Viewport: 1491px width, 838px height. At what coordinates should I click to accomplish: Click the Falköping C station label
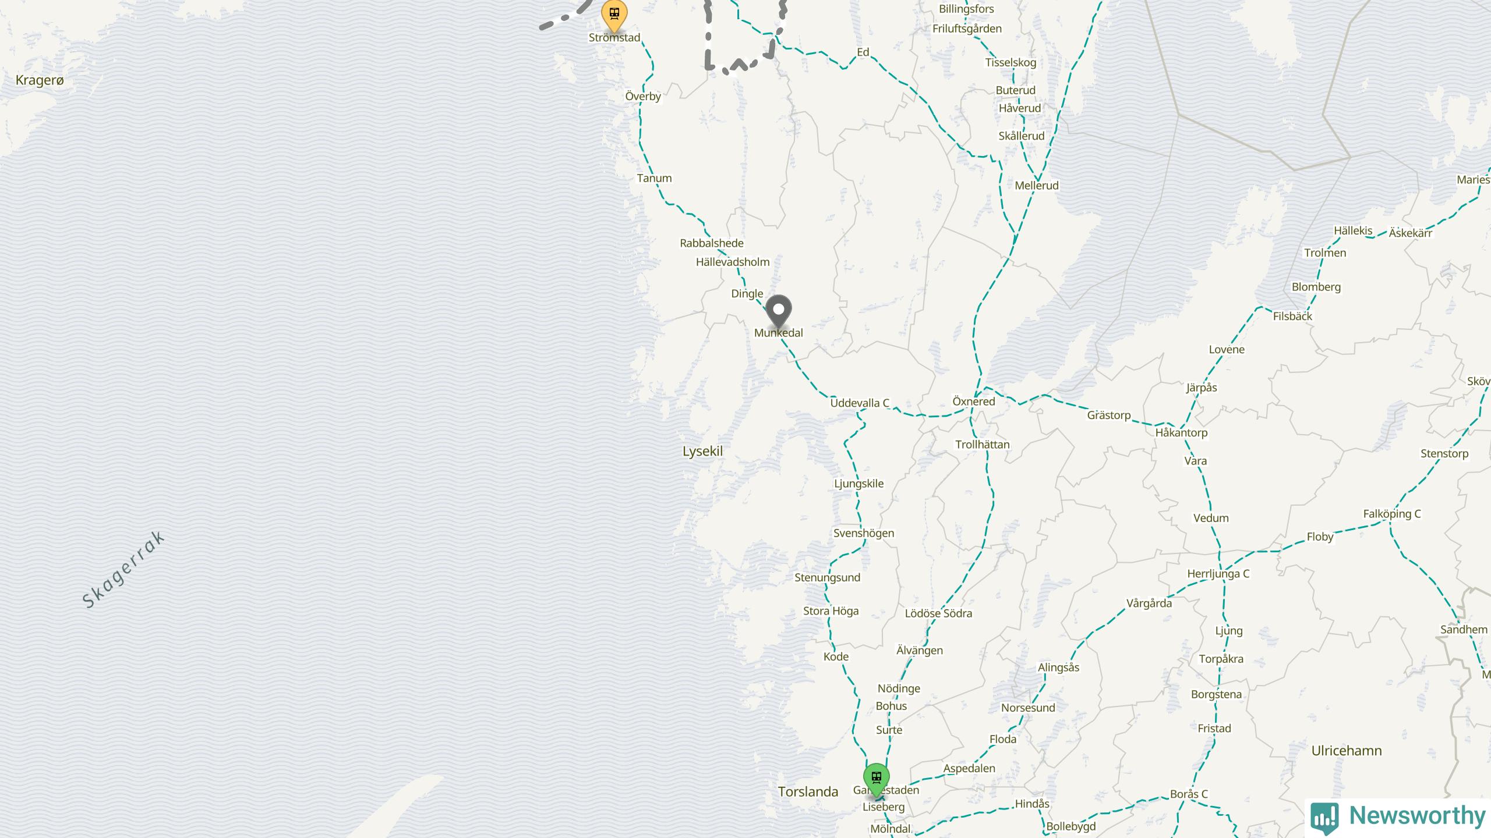[x=1392, y=514]
